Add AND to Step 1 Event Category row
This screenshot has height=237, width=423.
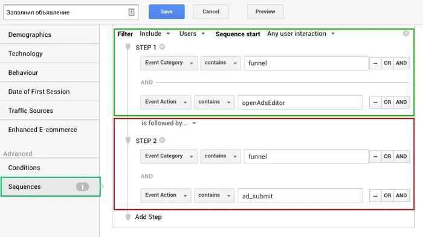(401, 63)
